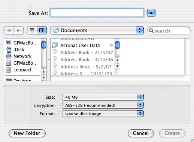This screenshot has width=194, height=142.
Task: Click in the Save As text field
Action: [x=97, y=13]
